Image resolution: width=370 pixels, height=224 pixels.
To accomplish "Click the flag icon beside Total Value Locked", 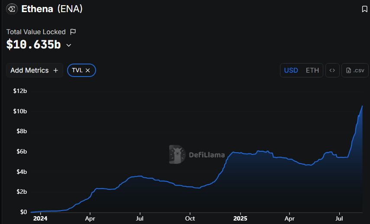I will [73, 32].
